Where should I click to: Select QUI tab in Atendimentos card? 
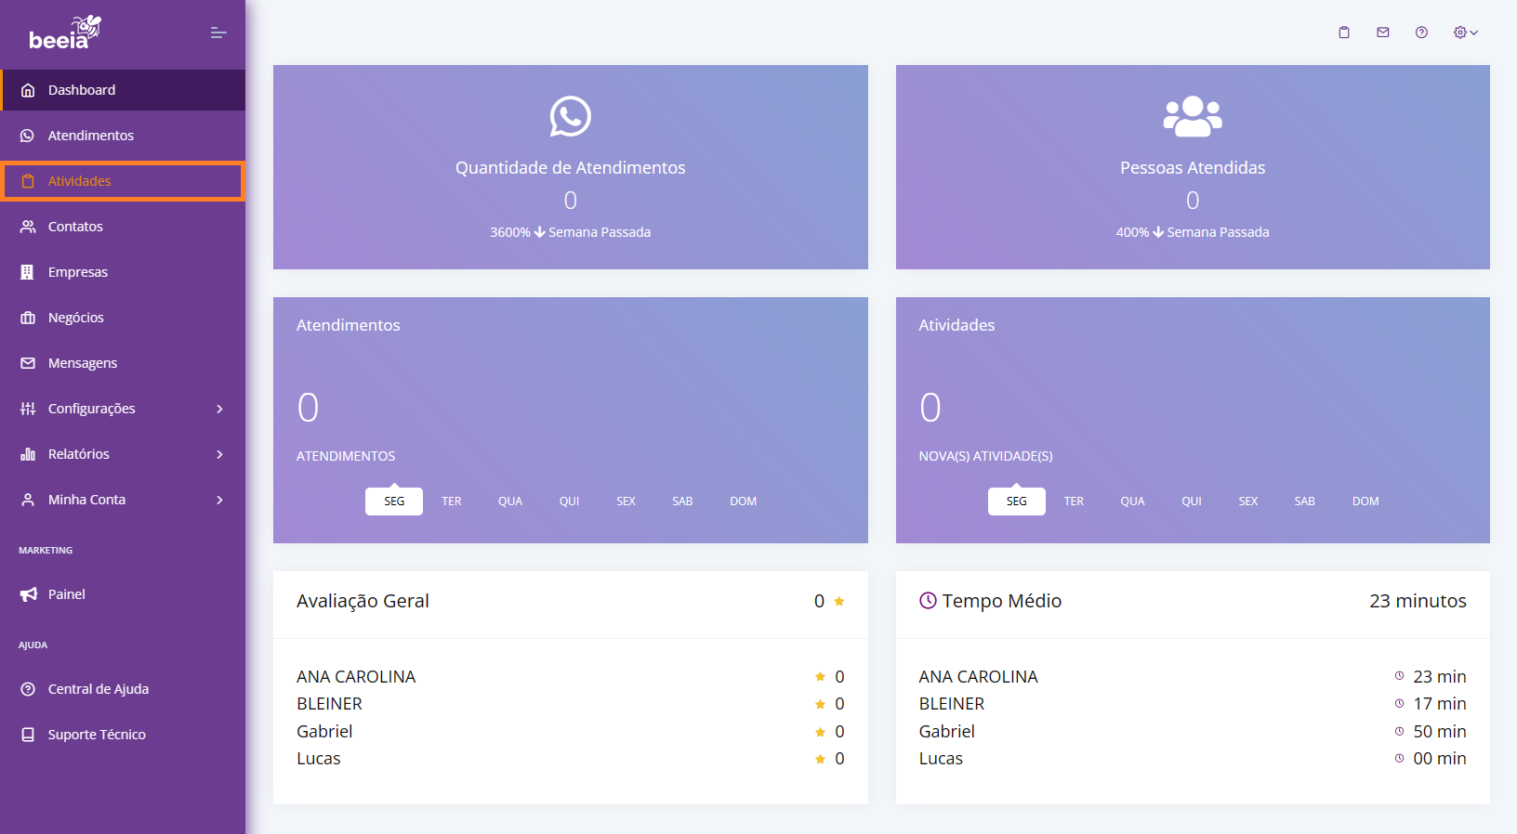569,502
